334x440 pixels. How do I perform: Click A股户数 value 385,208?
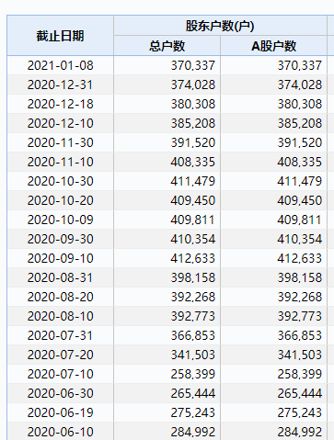coord(300,123)
